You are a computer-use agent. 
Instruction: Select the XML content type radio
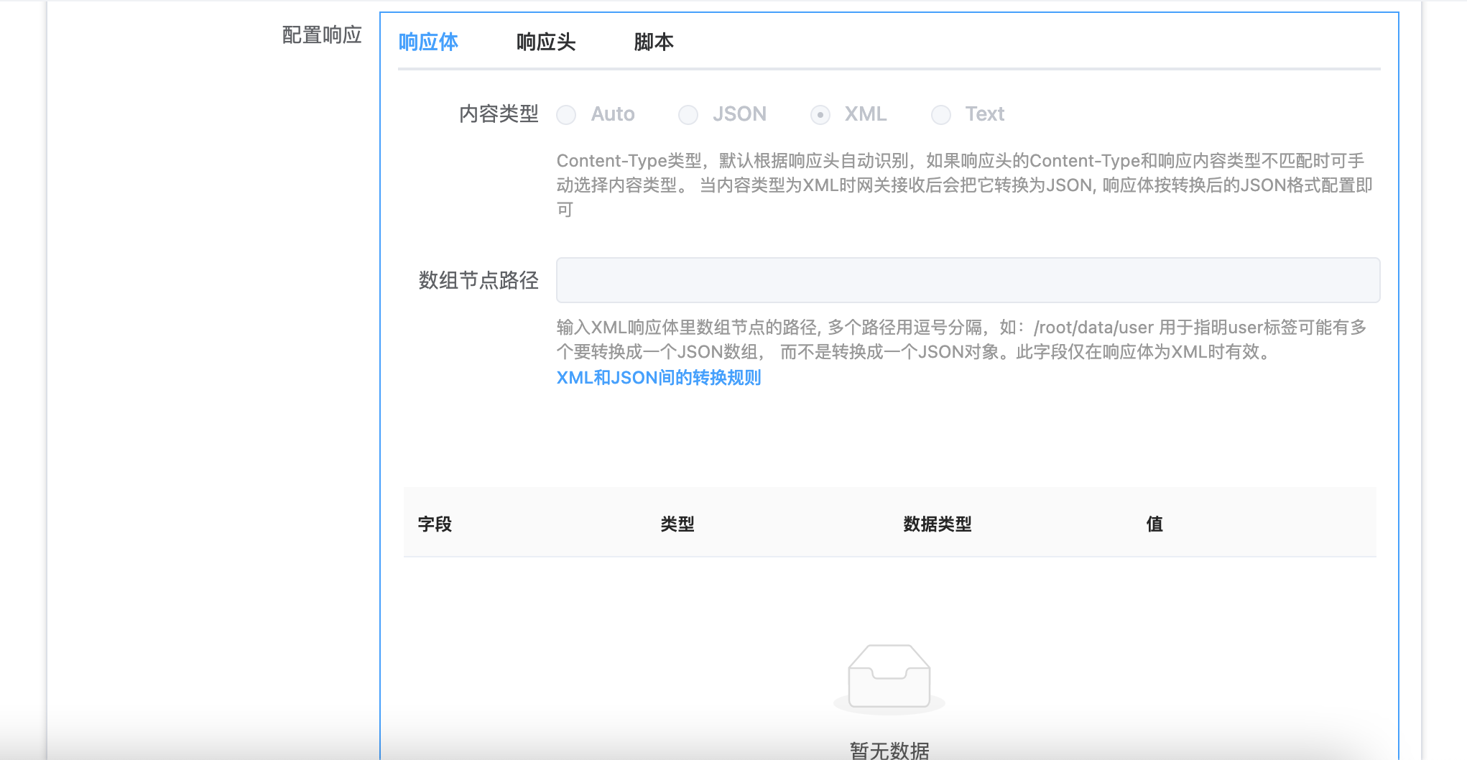(820, 115)
